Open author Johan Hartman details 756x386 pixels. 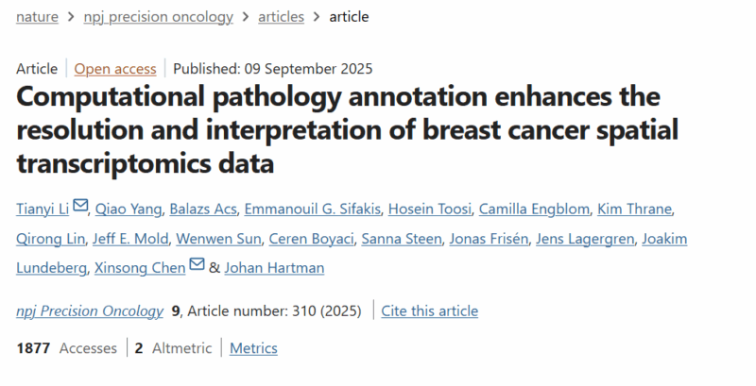274,268
